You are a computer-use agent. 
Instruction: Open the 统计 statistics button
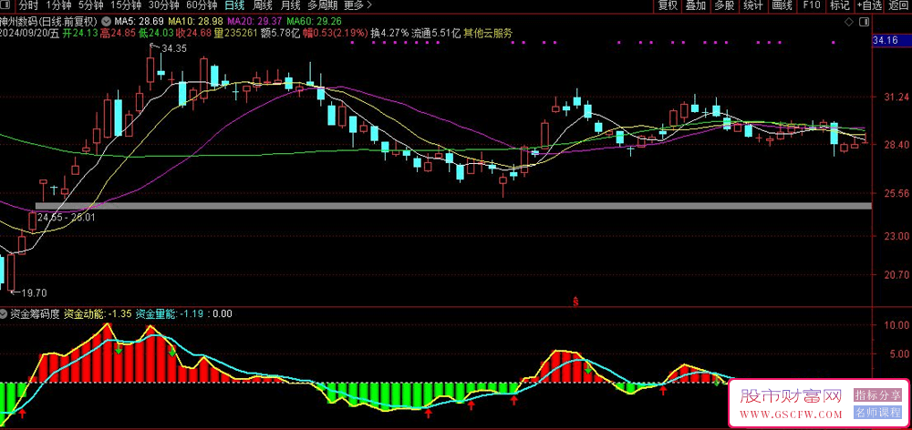tap(753, 5)
